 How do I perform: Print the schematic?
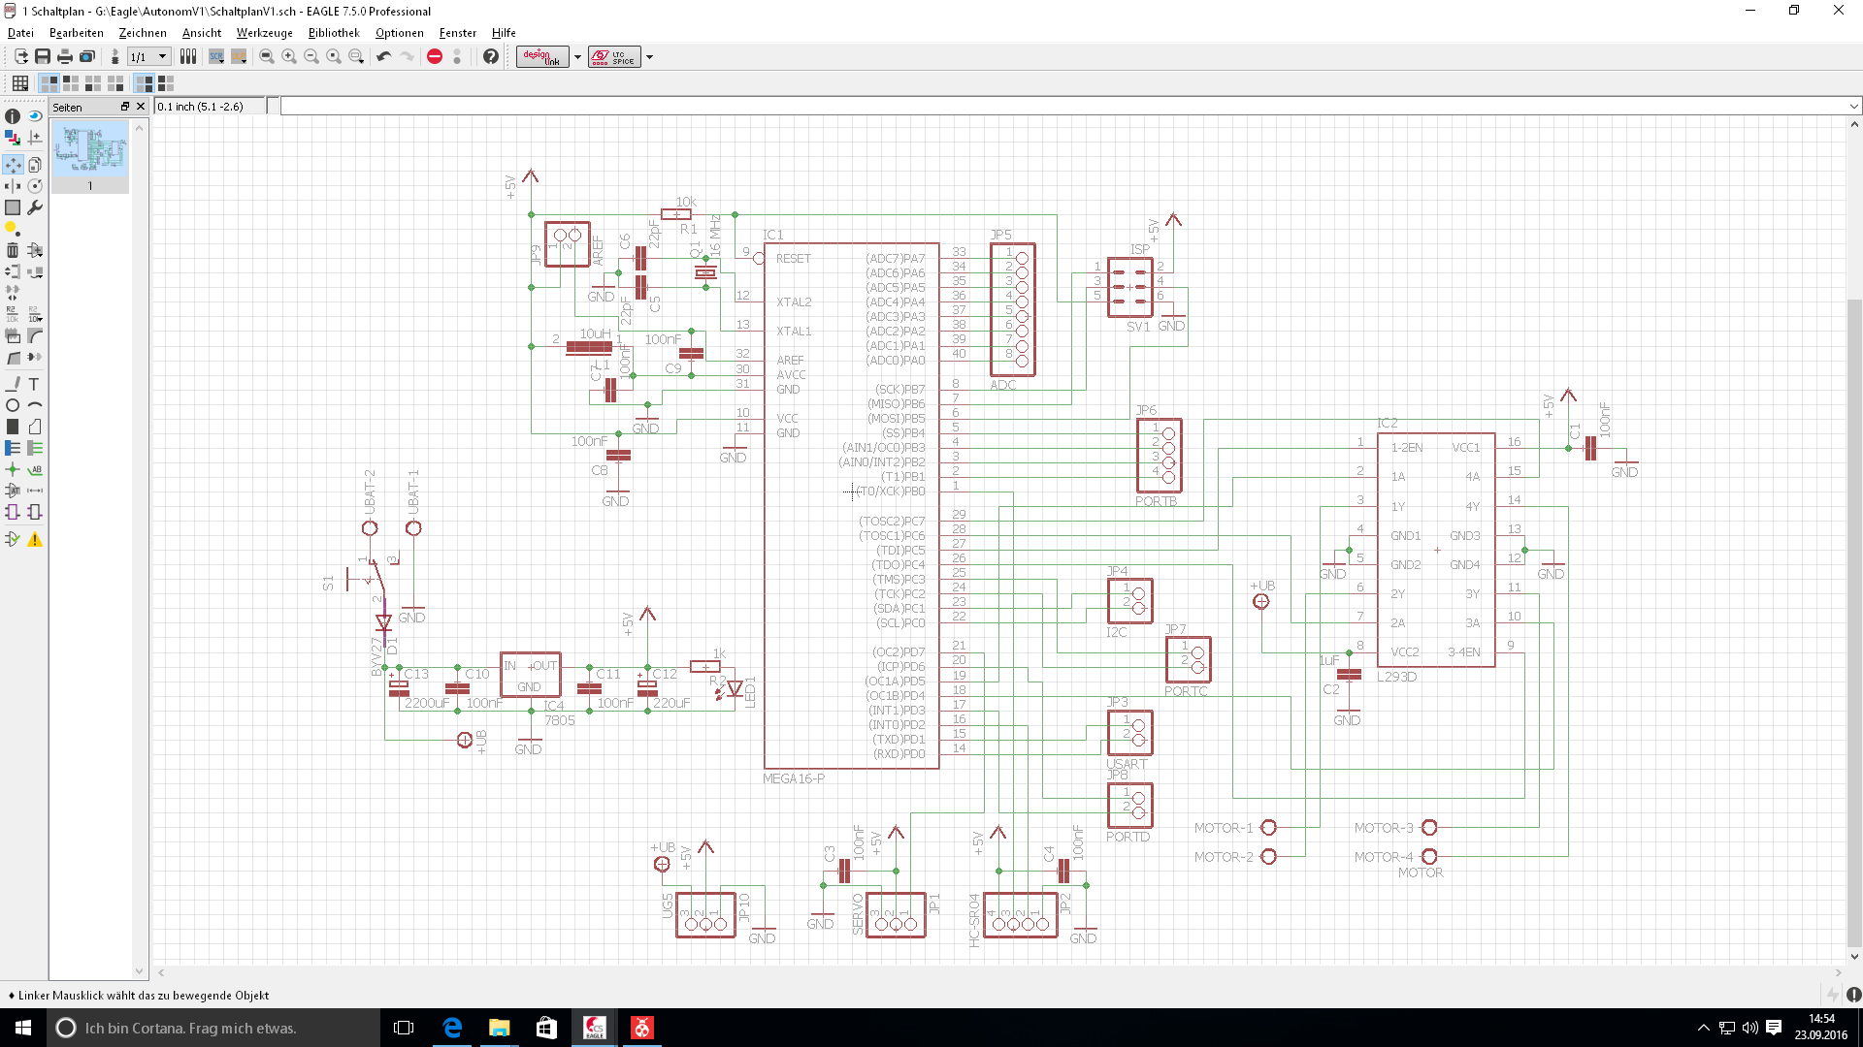(x=65, y=56)
